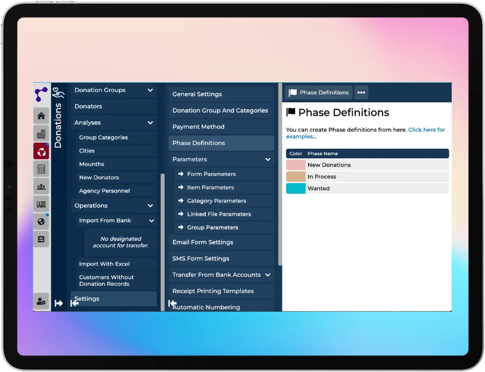Viewport: 485px width, 372px height.
Task: Open Form Parameters link
Action: tap(211, 174)
